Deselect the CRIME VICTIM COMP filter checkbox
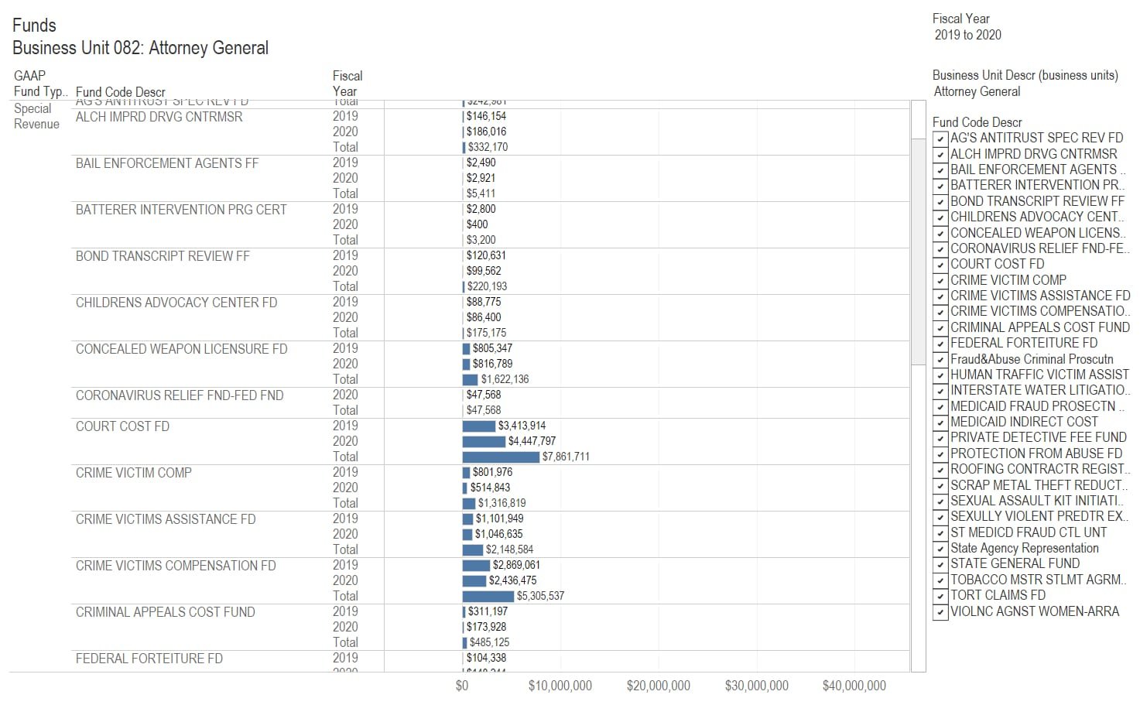Screen dimensions: 1140x705 click(x=940, y=281)
